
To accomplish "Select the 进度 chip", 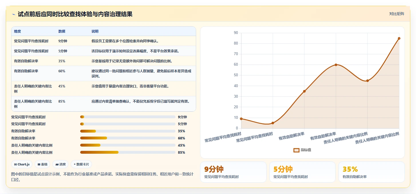I will 60,164.
